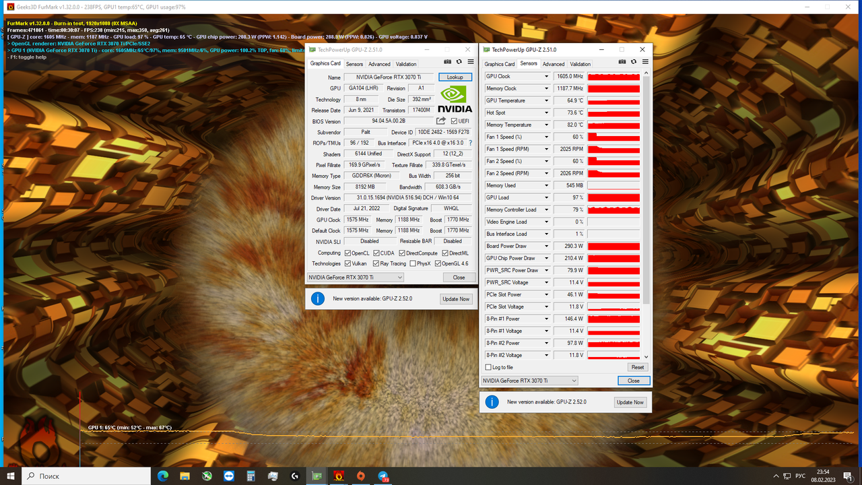Click Update Now below Graphics Card window
Image resolution: width=862 pixels, height=485 pixels.
(x=456, y=298)
